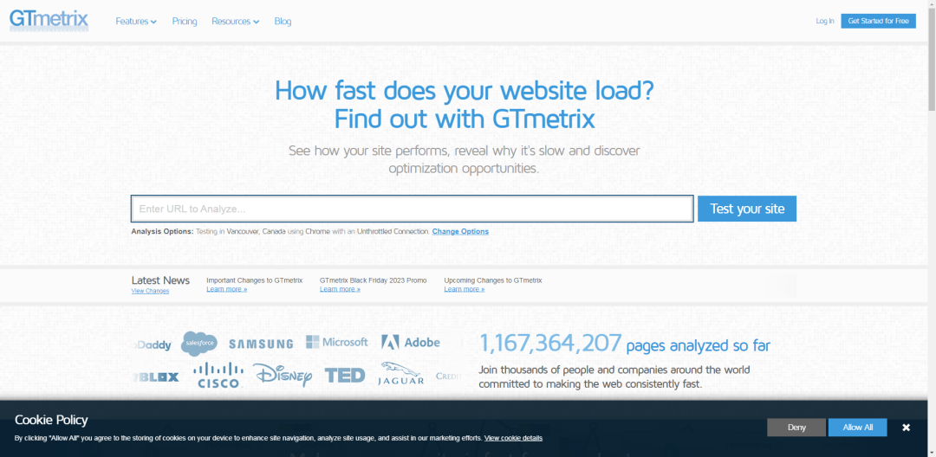
Task: Expand the Features dropdown menu
Action: click(136, 22)
